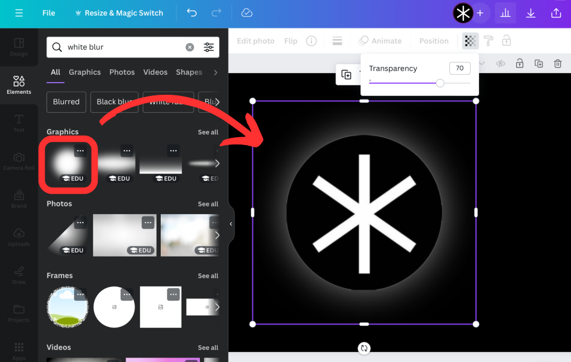
Task: Open the Text sidebar panel
Action: pyautogui.click(x=19, y=123)
